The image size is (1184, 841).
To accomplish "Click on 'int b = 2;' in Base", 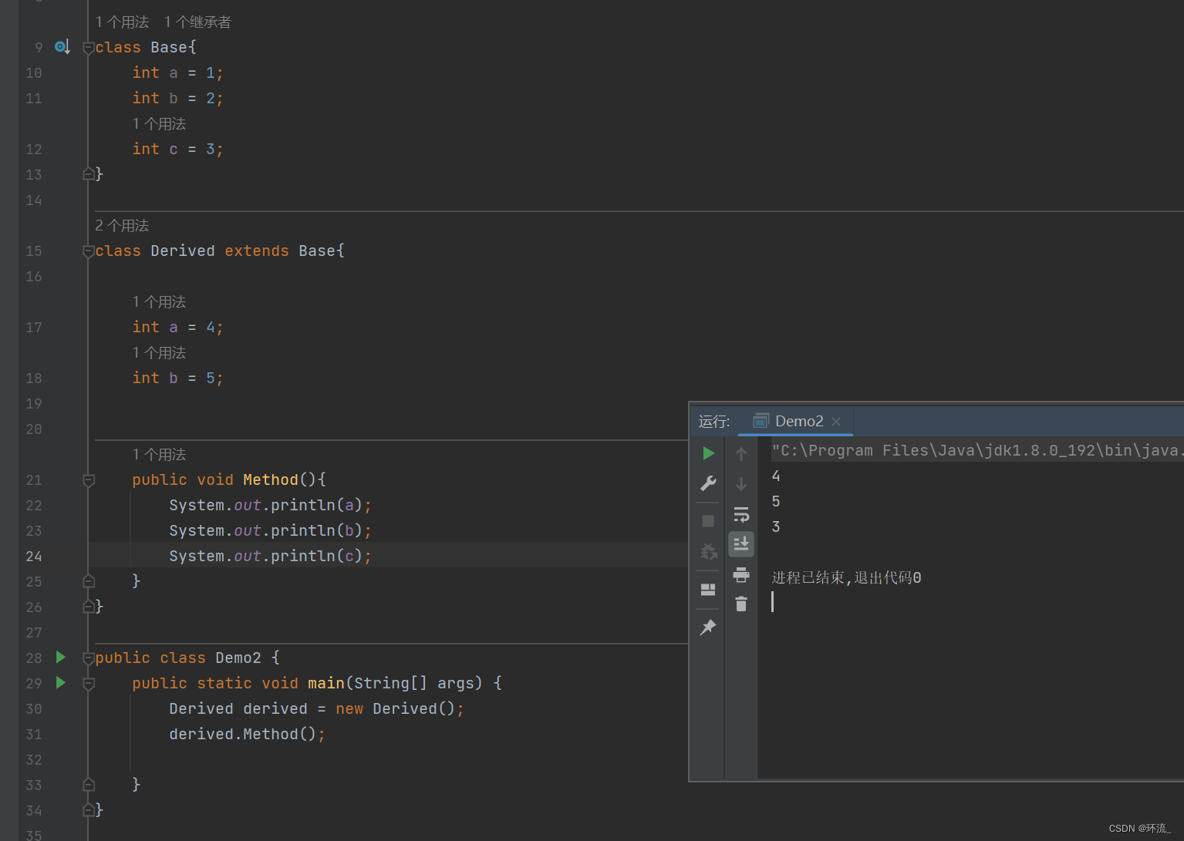I will (x=177, y=98).
